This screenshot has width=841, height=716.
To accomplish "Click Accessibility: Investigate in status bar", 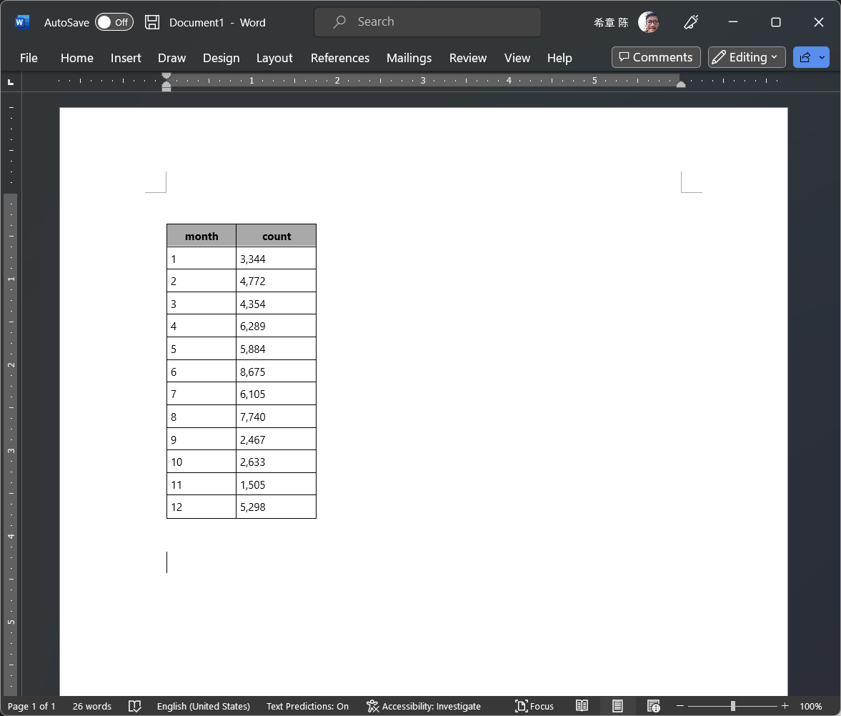I will click(424, 706).
